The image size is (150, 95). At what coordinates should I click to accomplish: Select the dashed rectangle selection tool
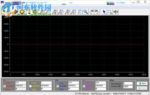110,12
